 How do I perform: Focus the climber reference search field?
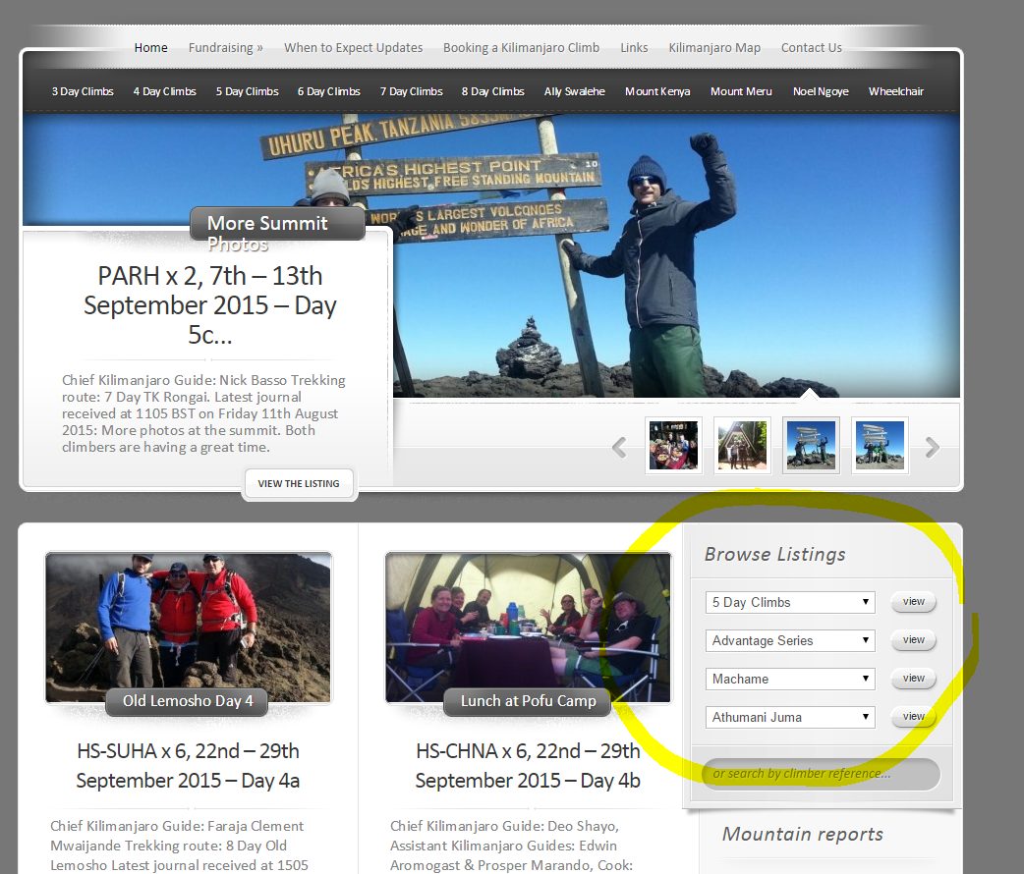[820, 774]
